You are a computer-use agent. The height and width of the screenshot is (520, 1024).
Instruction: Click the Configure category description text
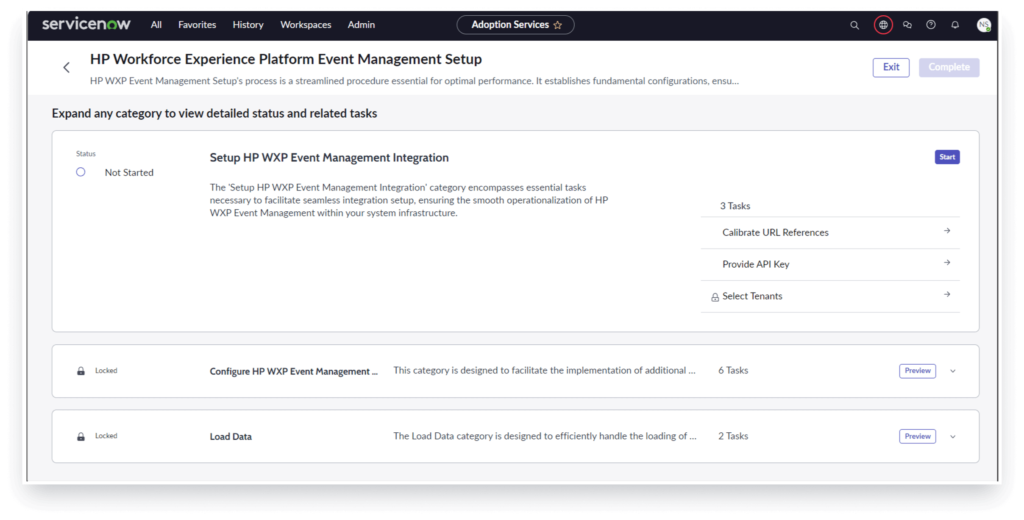pos(544,371)
